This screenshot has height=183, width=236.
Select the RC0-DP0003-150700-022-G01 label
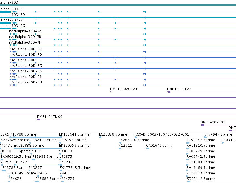click(x=162, y=134)
